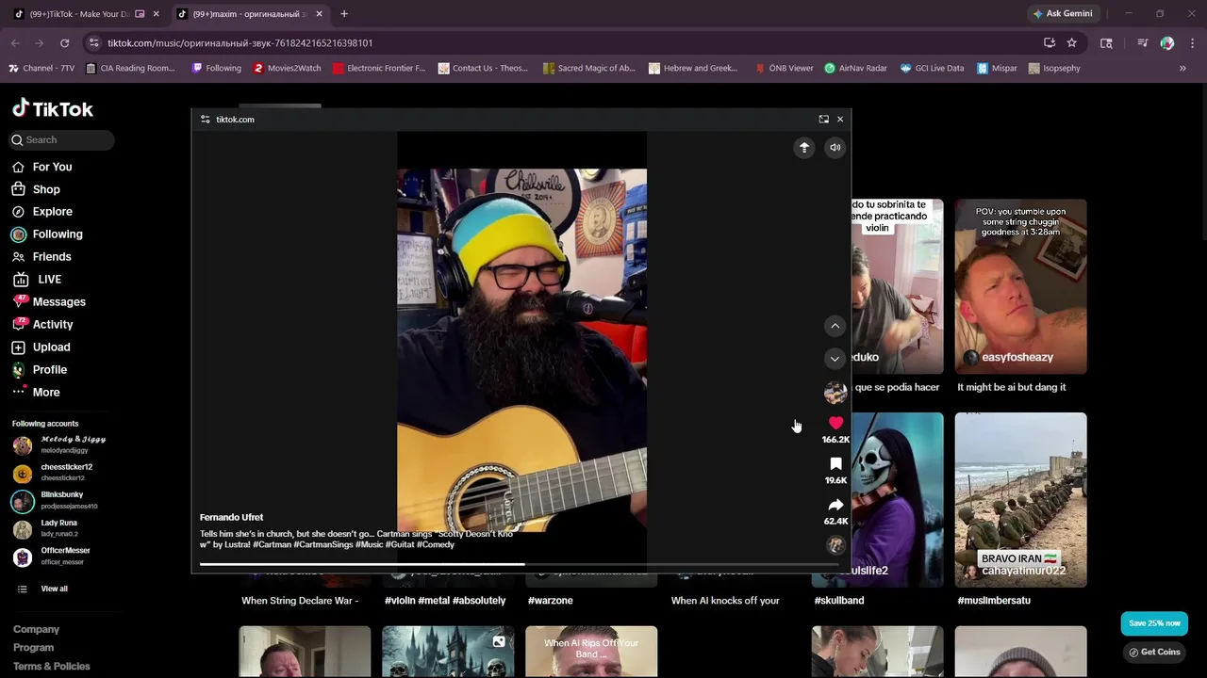This screenshot has width=1207, height=678.
Task: Click the Get Coins button
Action: click(1154, 652)
